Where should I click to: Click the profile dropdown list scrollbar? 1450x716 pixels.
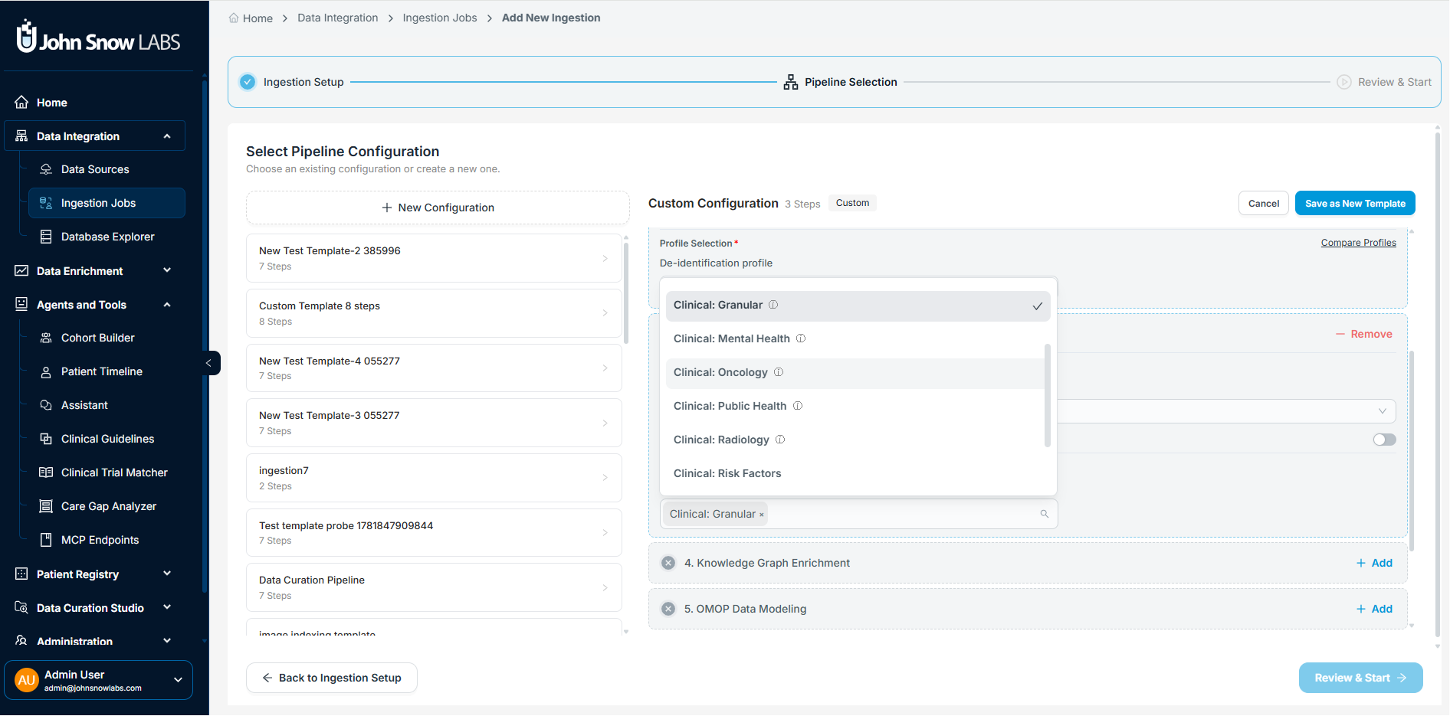(1048, 395)
